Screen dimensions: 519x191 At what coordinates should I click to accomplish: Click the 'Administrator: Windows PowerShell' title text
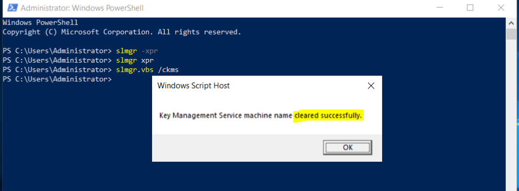[82, 8]
